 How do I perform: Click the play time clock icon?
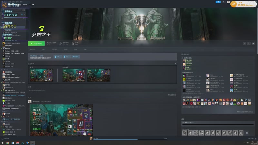point(60,43)
